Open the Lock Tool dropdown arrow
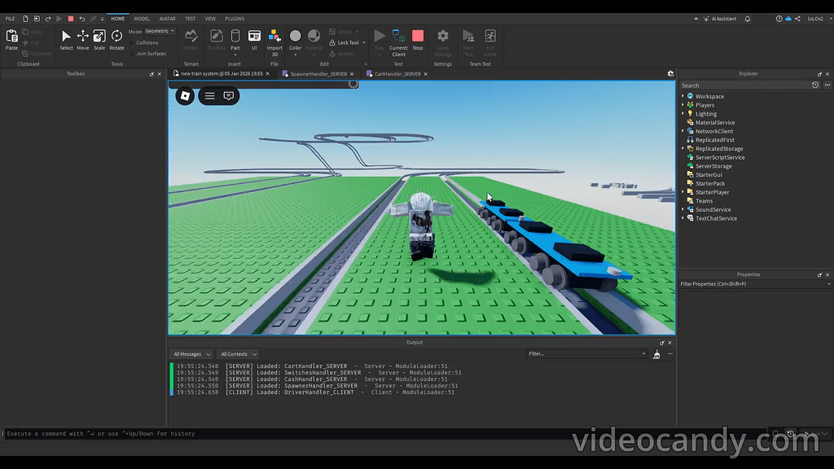Image resolution: width=834 pixels, height=469 pixels. [x=364, y=42]
